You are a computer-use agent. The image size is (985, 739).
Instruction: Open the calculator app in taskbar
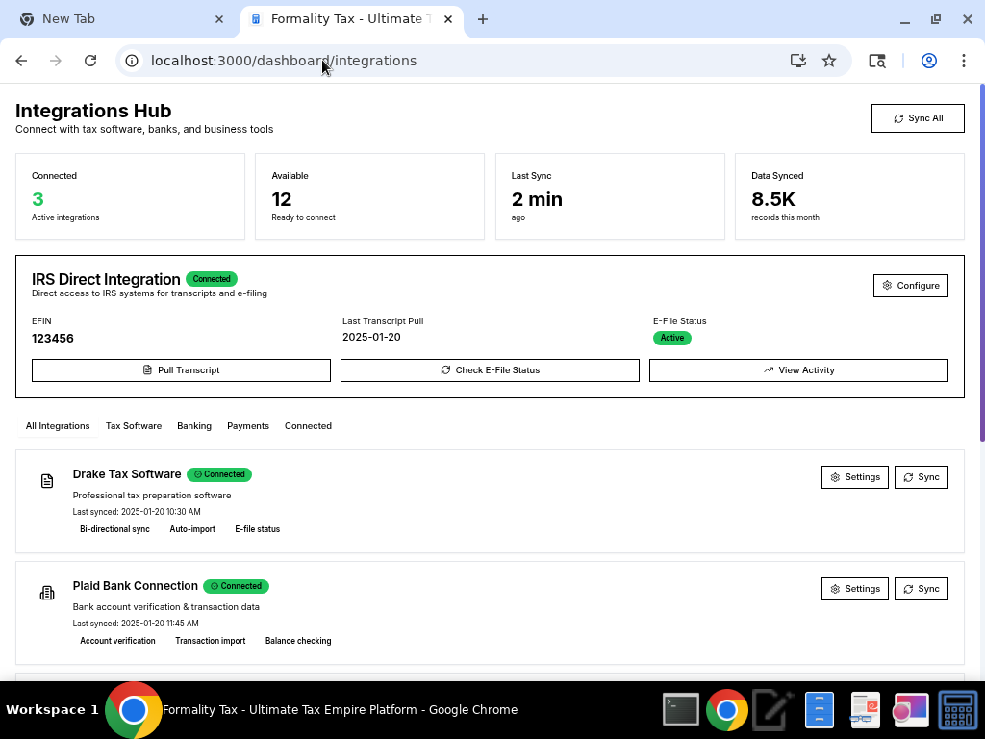(x=958, y=710)
